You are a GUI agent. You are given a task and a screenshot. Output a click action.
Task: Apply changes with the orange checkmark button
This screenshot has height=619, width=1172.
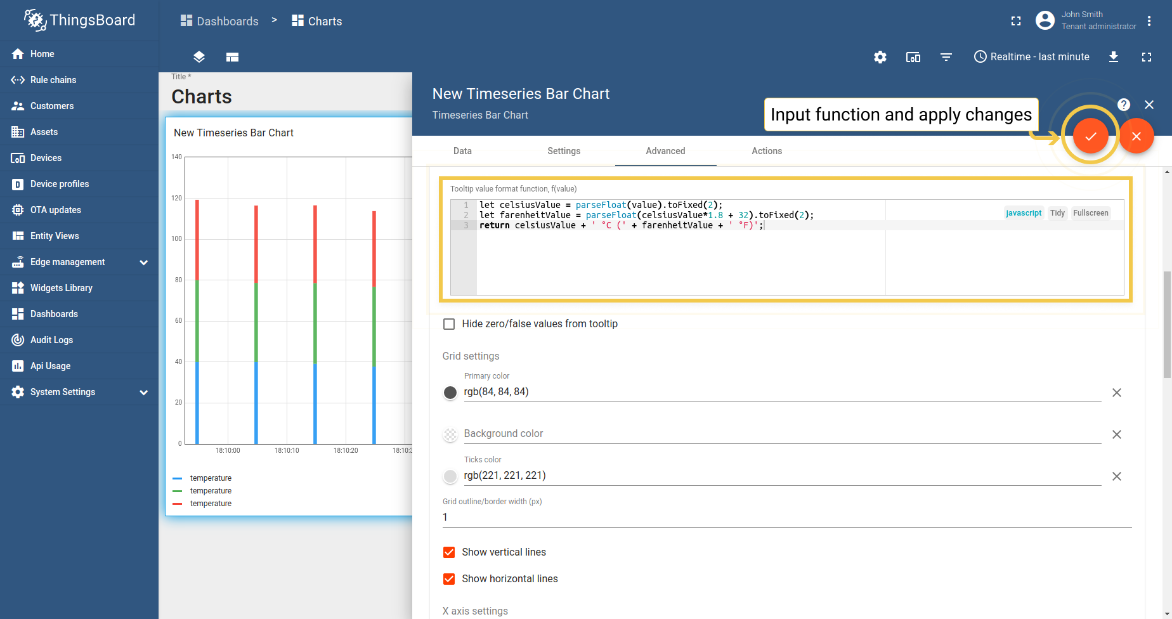[1090, 136]
